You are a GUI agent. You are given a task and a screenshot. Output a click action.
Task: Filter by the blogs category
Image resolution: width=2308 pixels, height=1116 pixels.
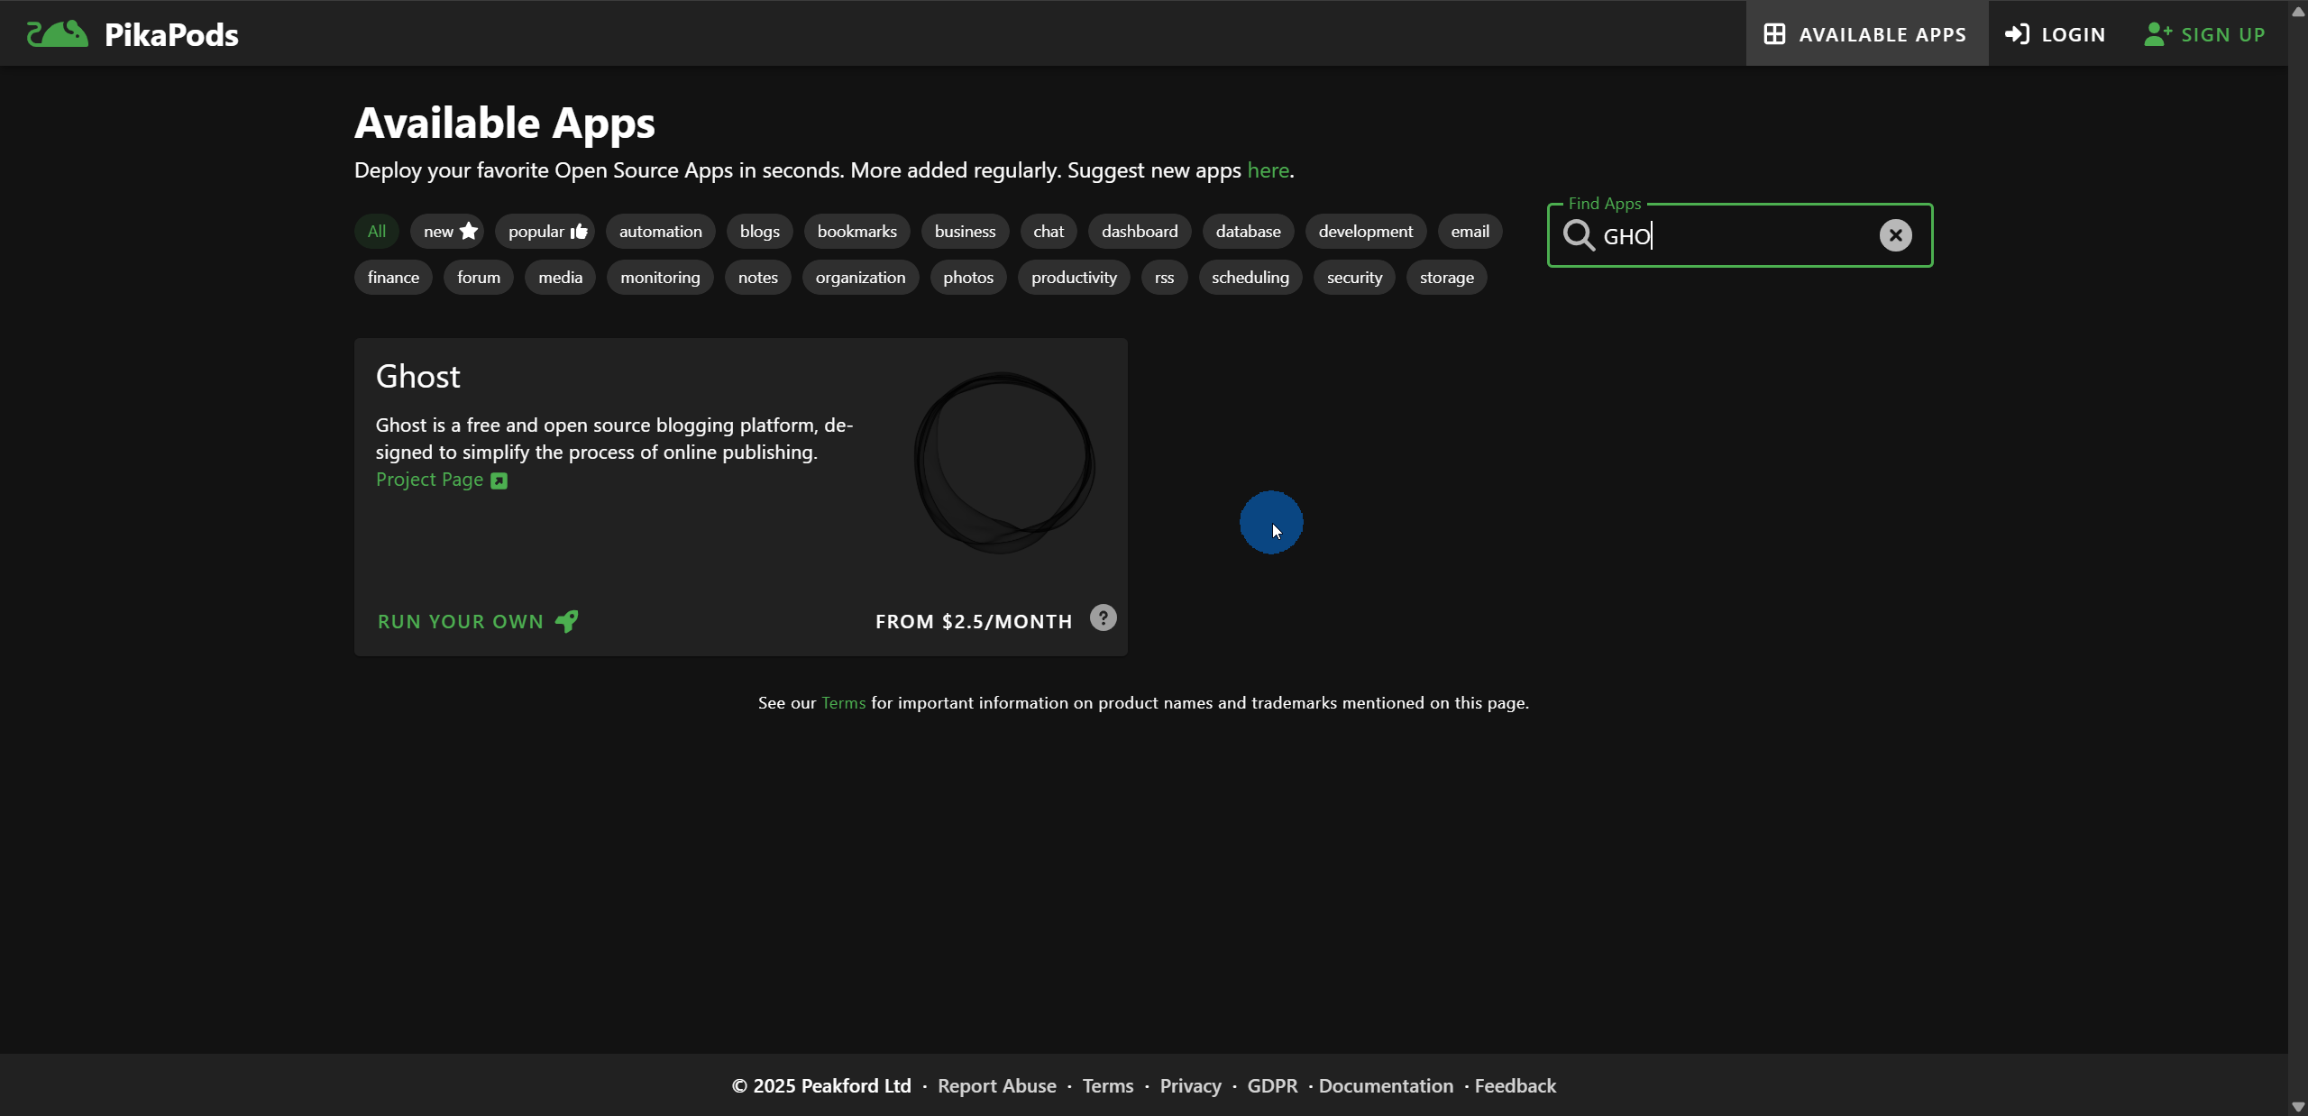(759, 232)
